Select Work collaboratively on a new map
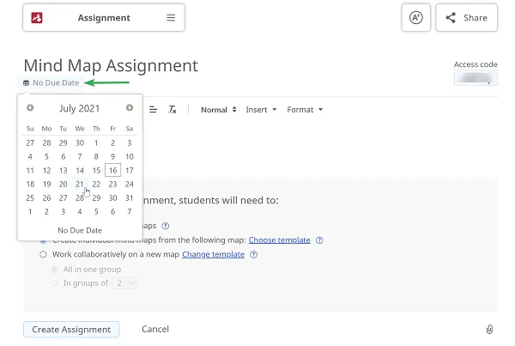This screenshot has width=515, height=346. pyautogui.click(x=44, y=255)
